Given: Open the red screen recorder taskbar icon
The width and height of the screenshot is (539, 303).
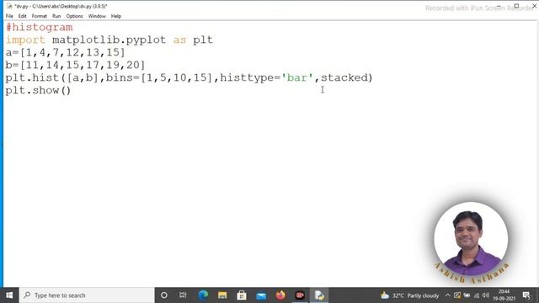Looking at the screenshot, I should point(300,295).
